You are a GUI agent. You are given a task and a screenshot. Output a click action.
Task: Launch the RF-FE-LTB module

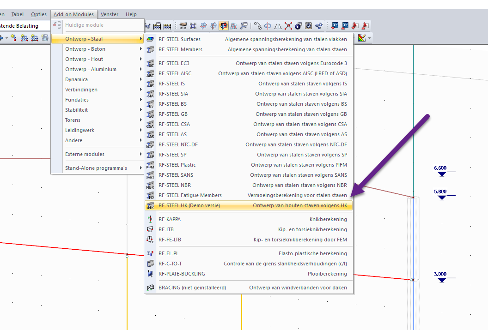coord(249,240)
